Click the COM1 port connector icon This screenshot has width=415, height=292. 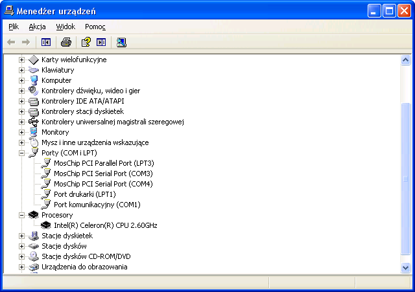pos(46,205)
